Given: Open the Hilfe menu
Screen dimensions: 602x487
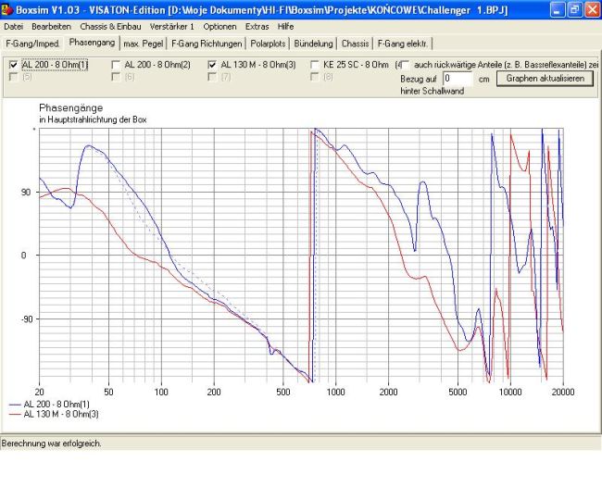Looking at the screenshot, I should 285,27.
